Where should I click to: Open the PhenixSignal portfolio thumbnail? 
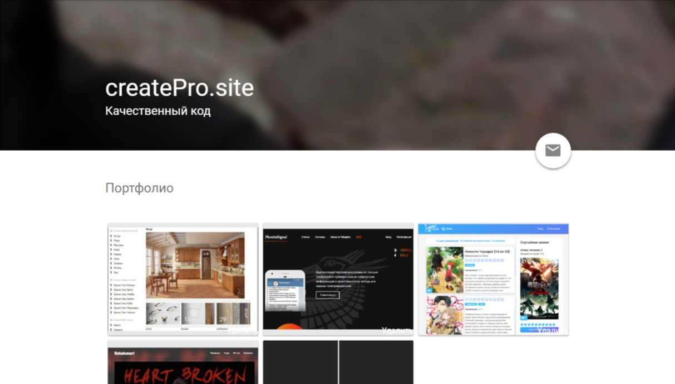coord(338,280)
